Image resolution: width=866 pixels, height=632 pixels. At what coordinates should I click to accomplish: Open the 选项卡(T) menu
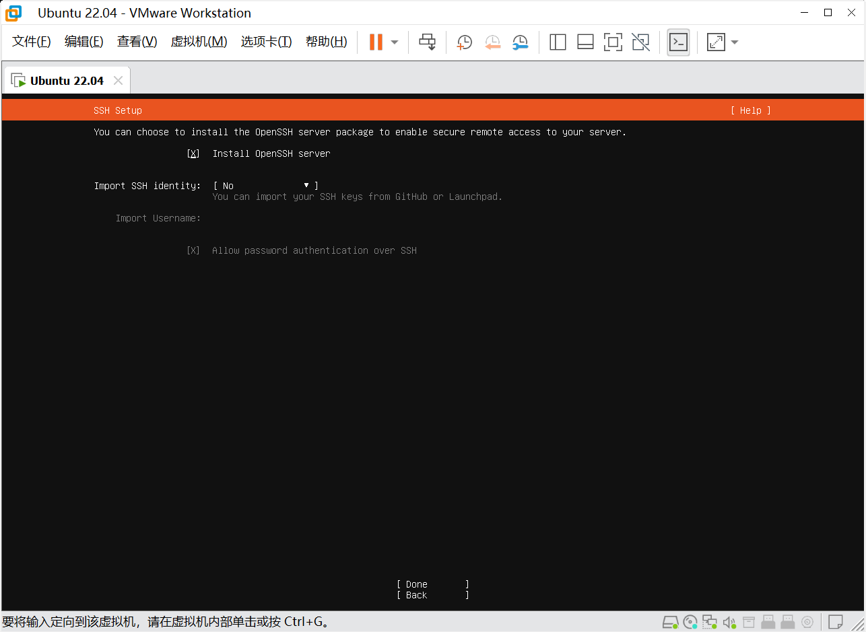(267, 42)
